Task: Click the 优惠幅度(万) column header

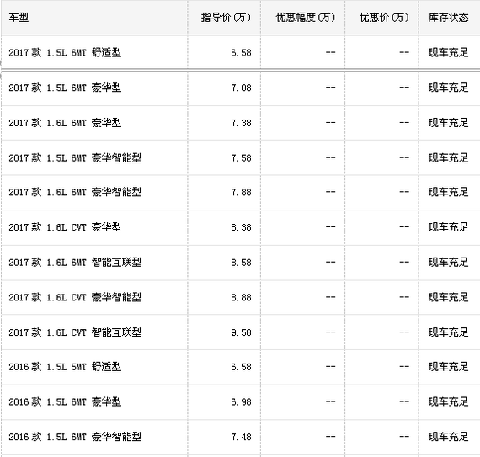Action: click(x=306, y=18)
